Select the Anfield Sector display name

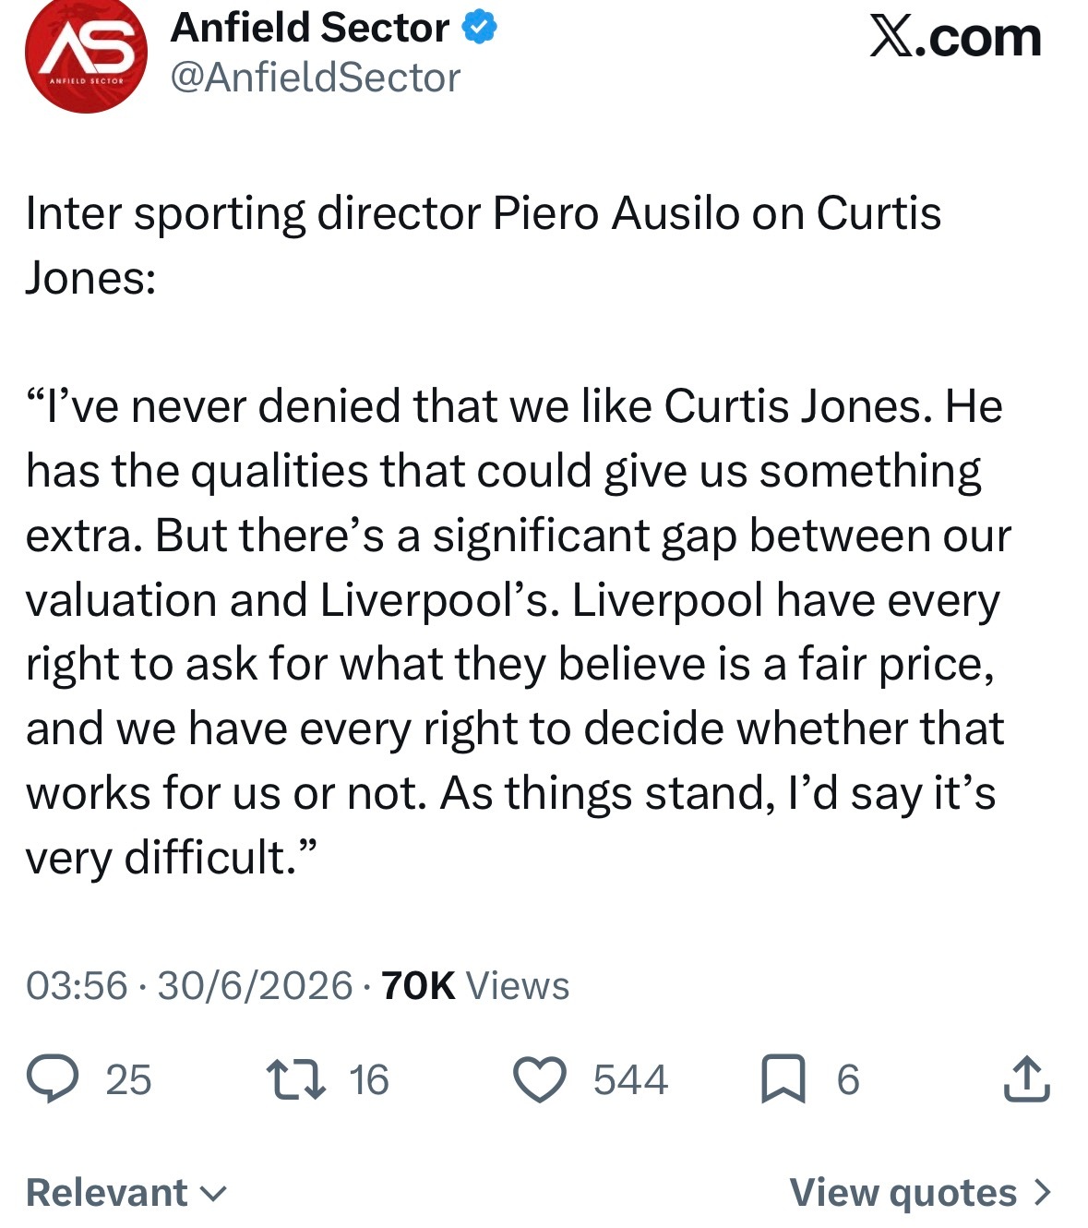(310, 28)
